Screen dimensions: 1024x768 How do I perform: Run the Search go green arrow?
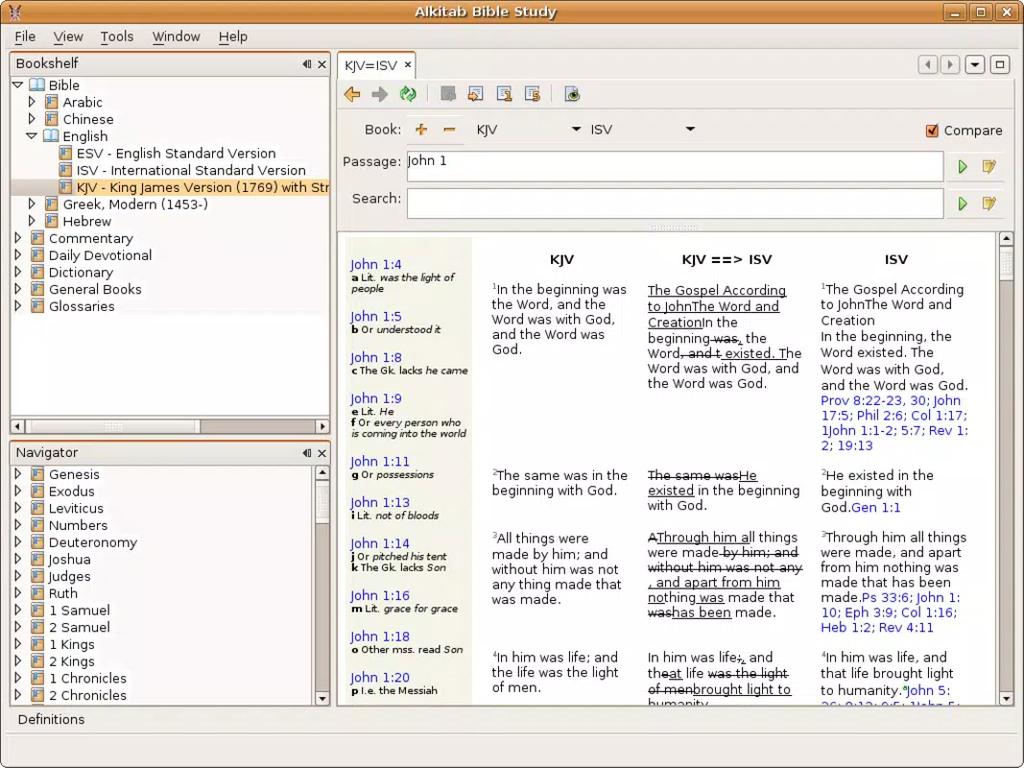click(x=962, y=204)
